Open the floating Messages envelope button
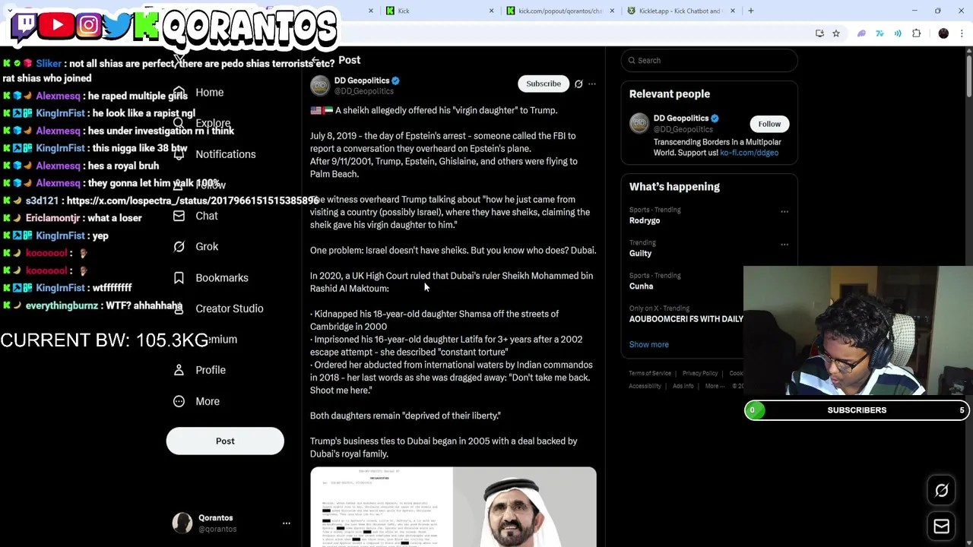This screenshot has width=973, height=547. click(x=941, y=526)
